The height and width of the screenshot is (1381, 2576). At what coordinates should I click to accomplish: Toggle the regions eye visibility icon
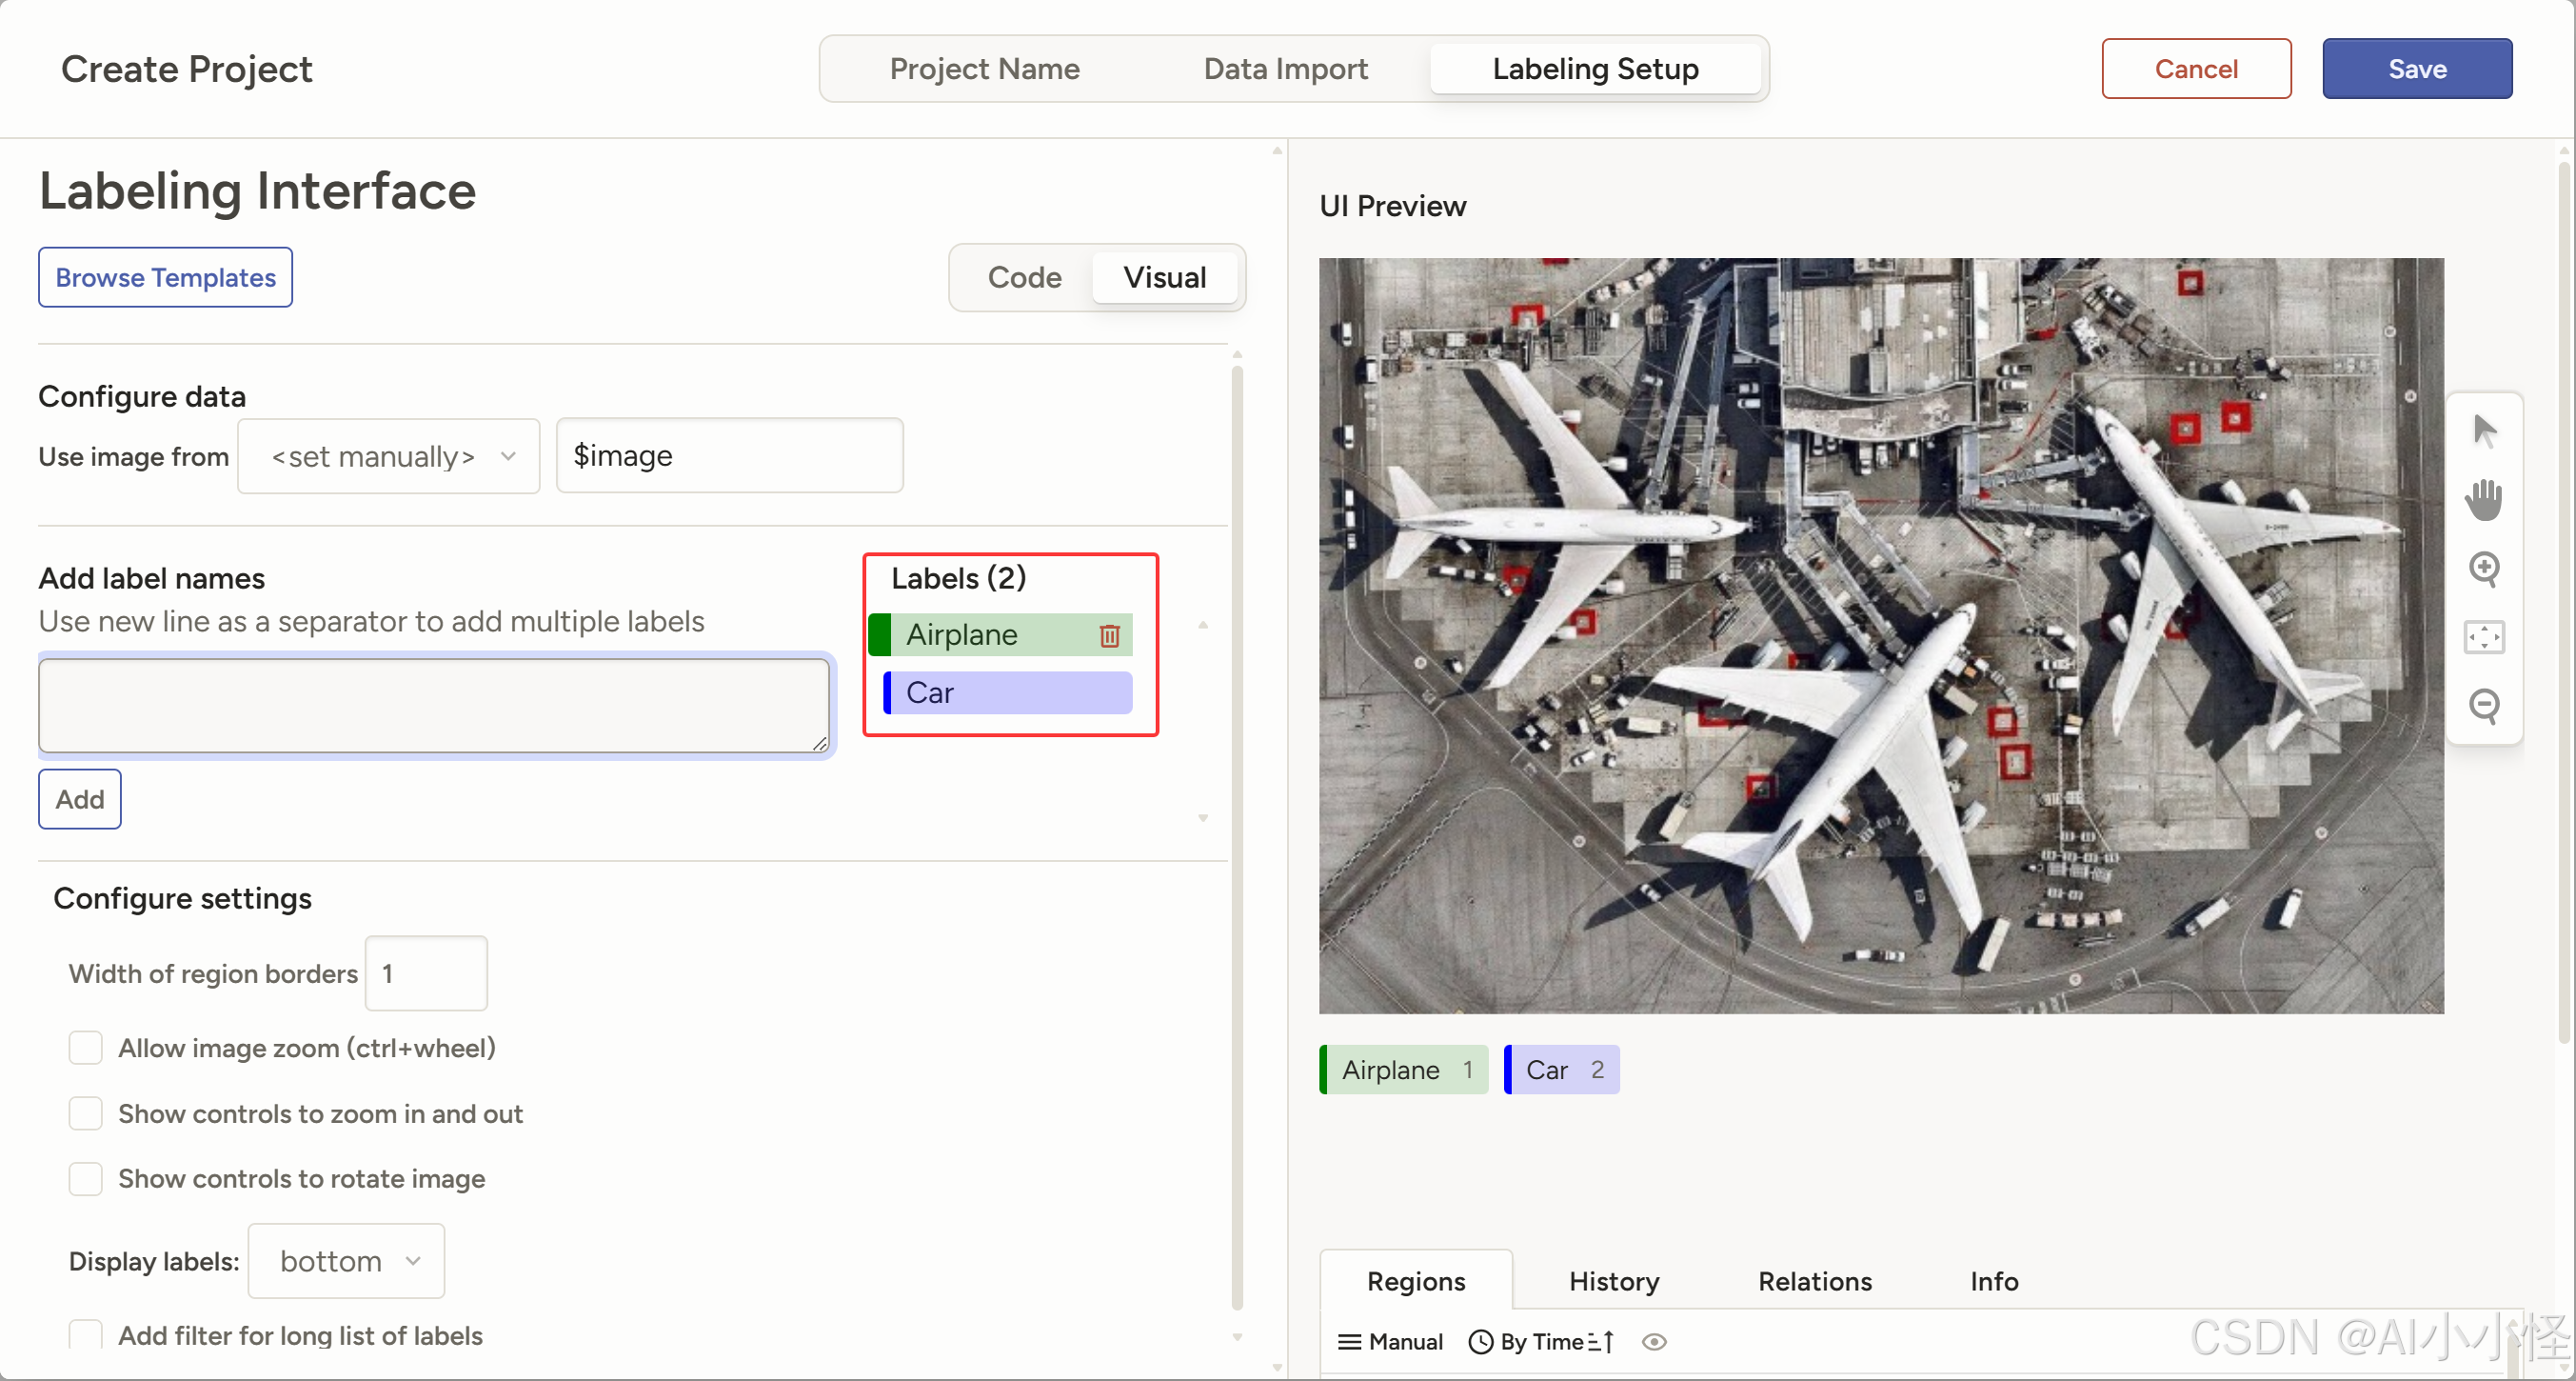pos(1654,1342)
